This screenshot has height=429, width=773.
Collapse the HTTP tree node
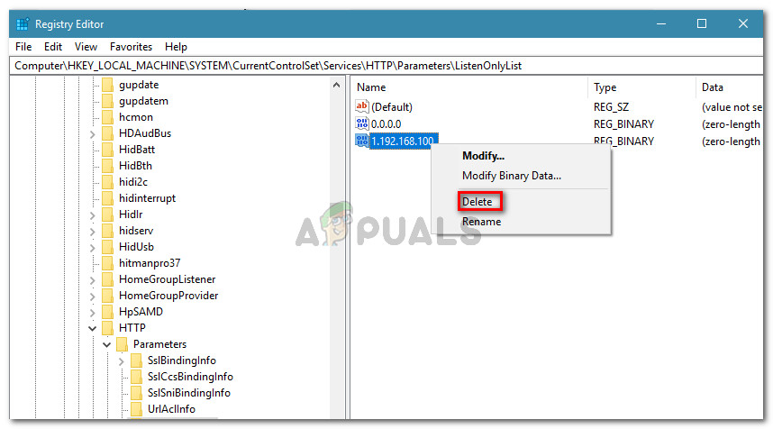pyautogui.click(x=92, y=328)
